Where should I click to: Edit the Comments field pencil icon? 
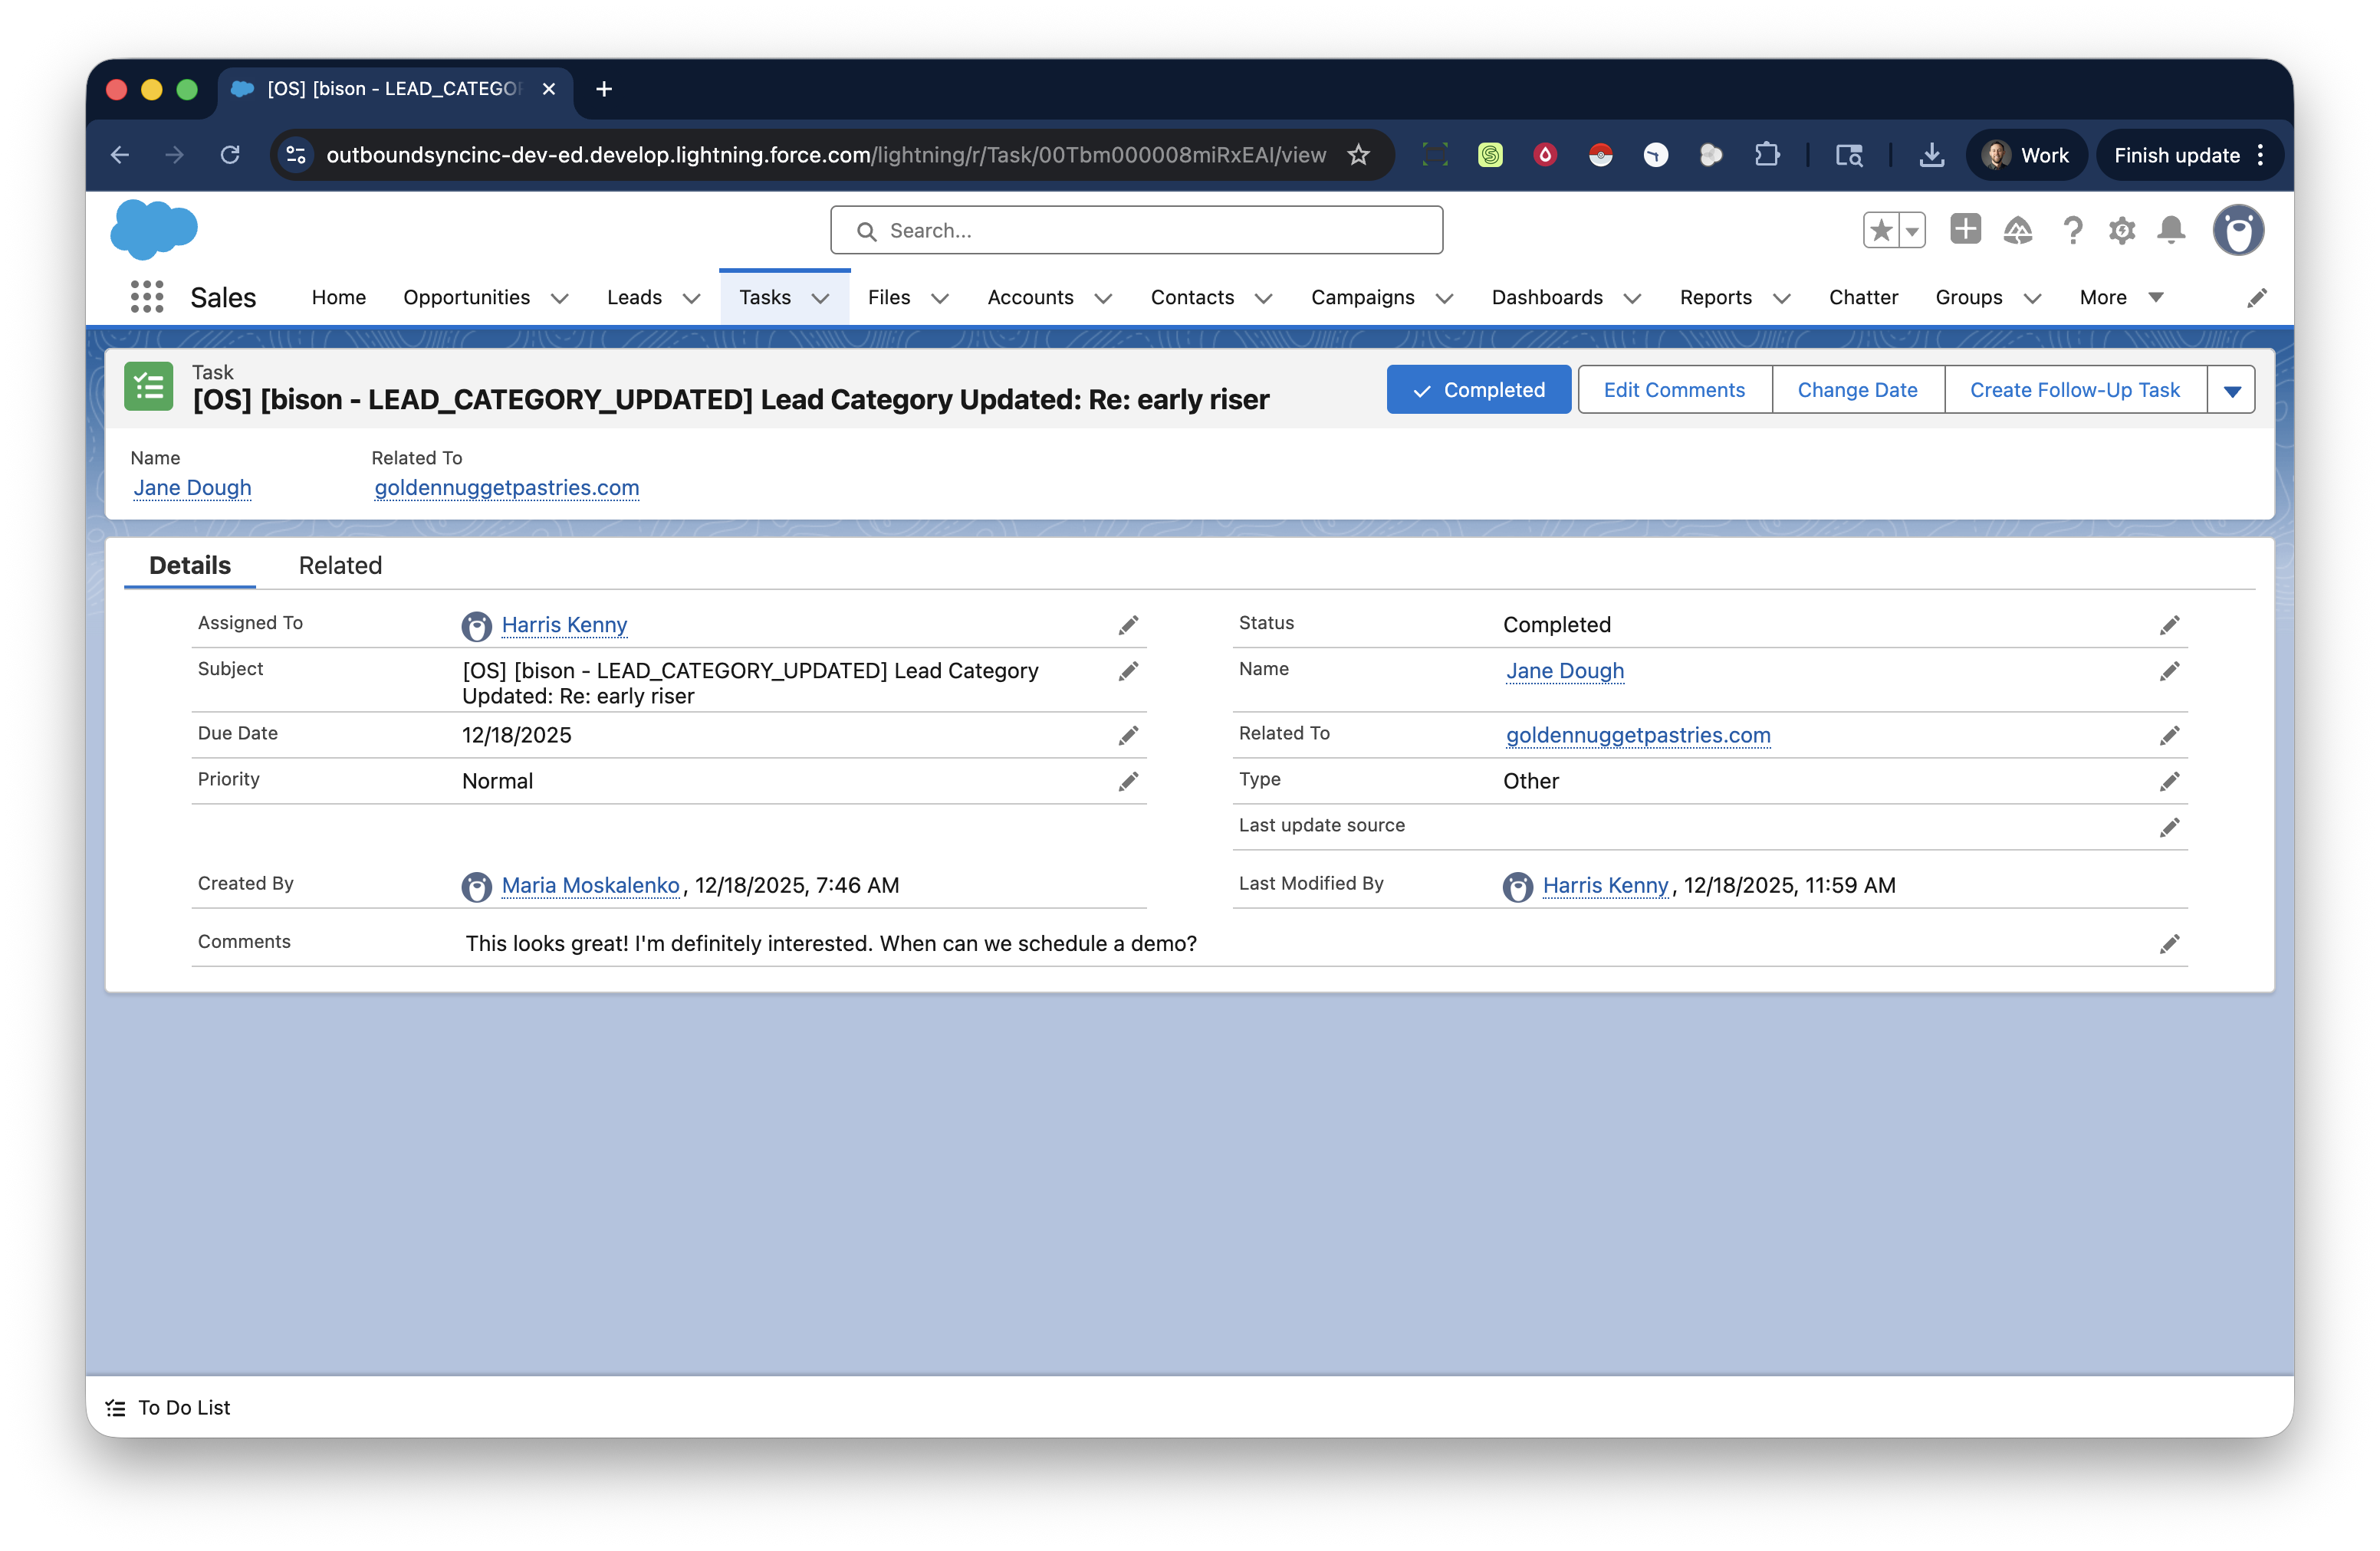(x=2170, y=943)
